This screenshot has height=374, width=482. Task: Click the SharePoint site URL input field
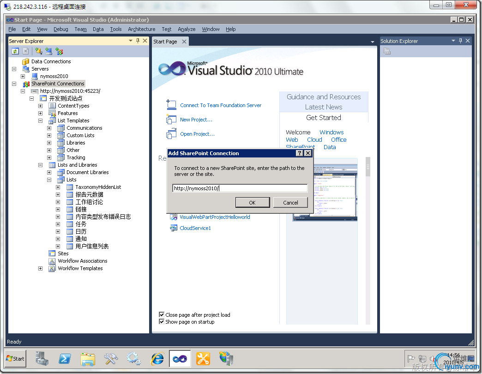[x=240, y=188]
